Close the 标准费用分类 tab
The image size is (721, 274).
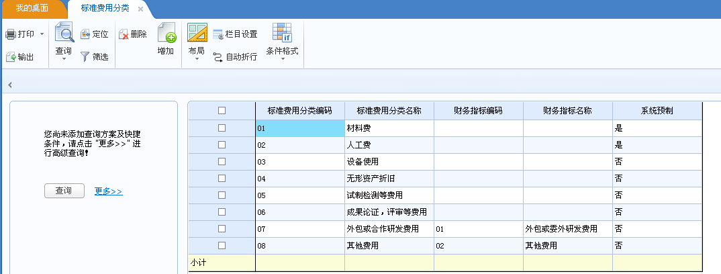click(x=140, y=10)
